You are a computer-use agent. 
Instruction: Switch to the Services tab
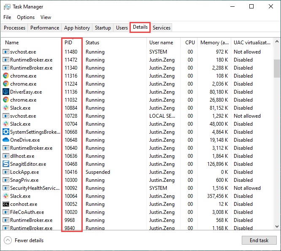[x=162, y=28]
